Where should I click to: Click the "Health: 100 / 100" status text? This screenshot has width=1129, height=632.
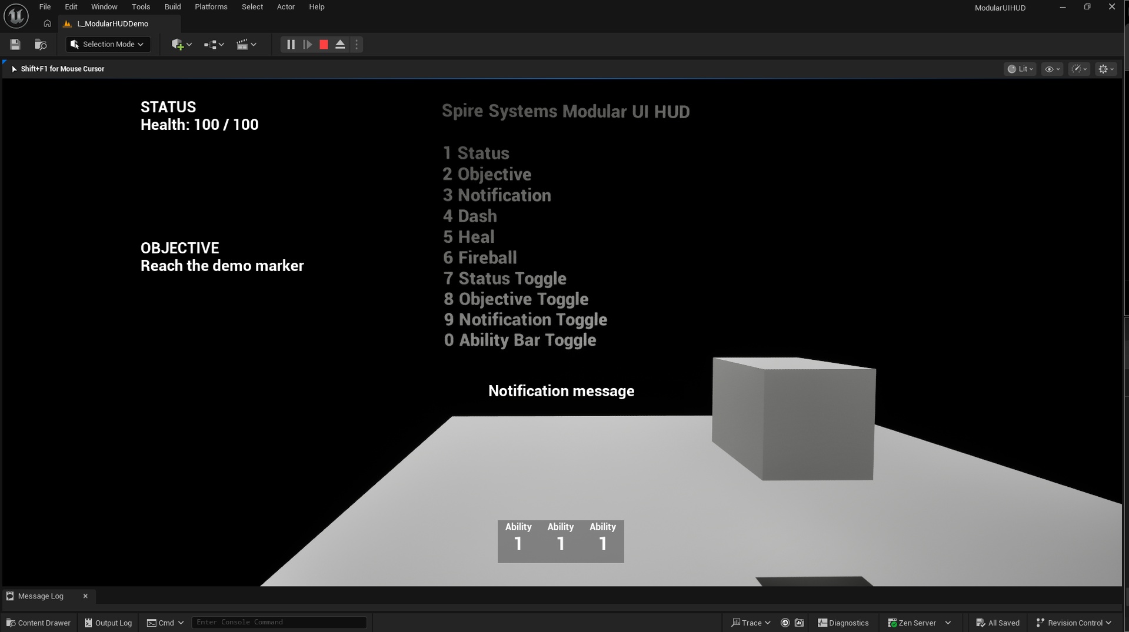point(199,125)
